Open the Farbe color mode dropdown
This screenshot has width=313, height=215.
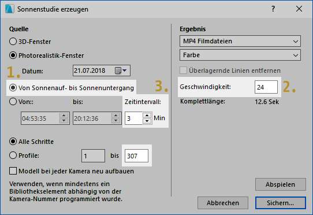point(240,55)
